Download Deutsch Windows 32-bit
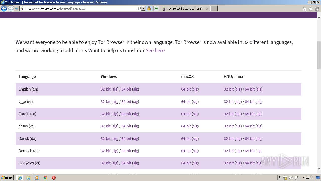321x181 pixels. point(106,151)
